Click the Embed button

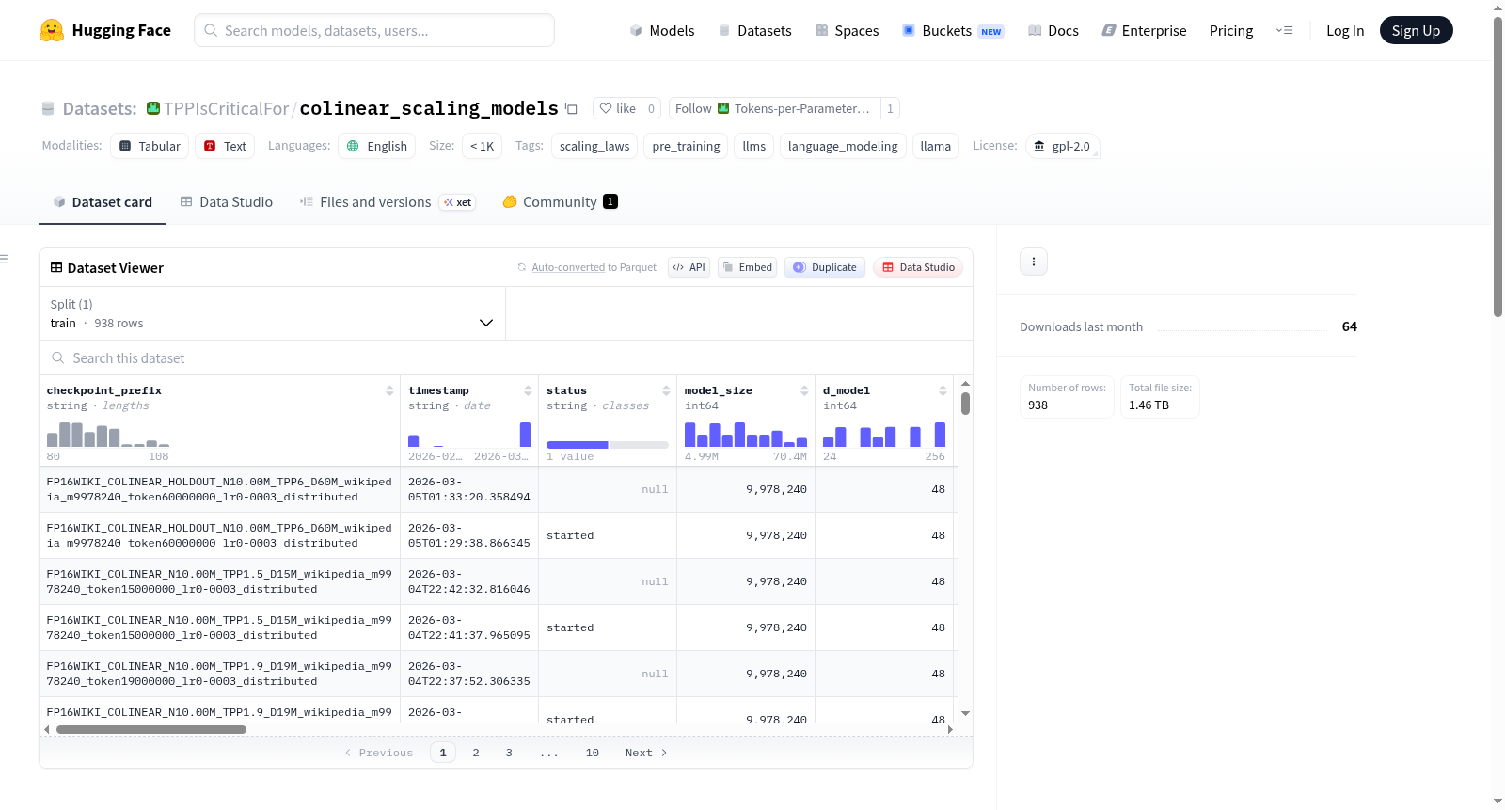[747, 267]
